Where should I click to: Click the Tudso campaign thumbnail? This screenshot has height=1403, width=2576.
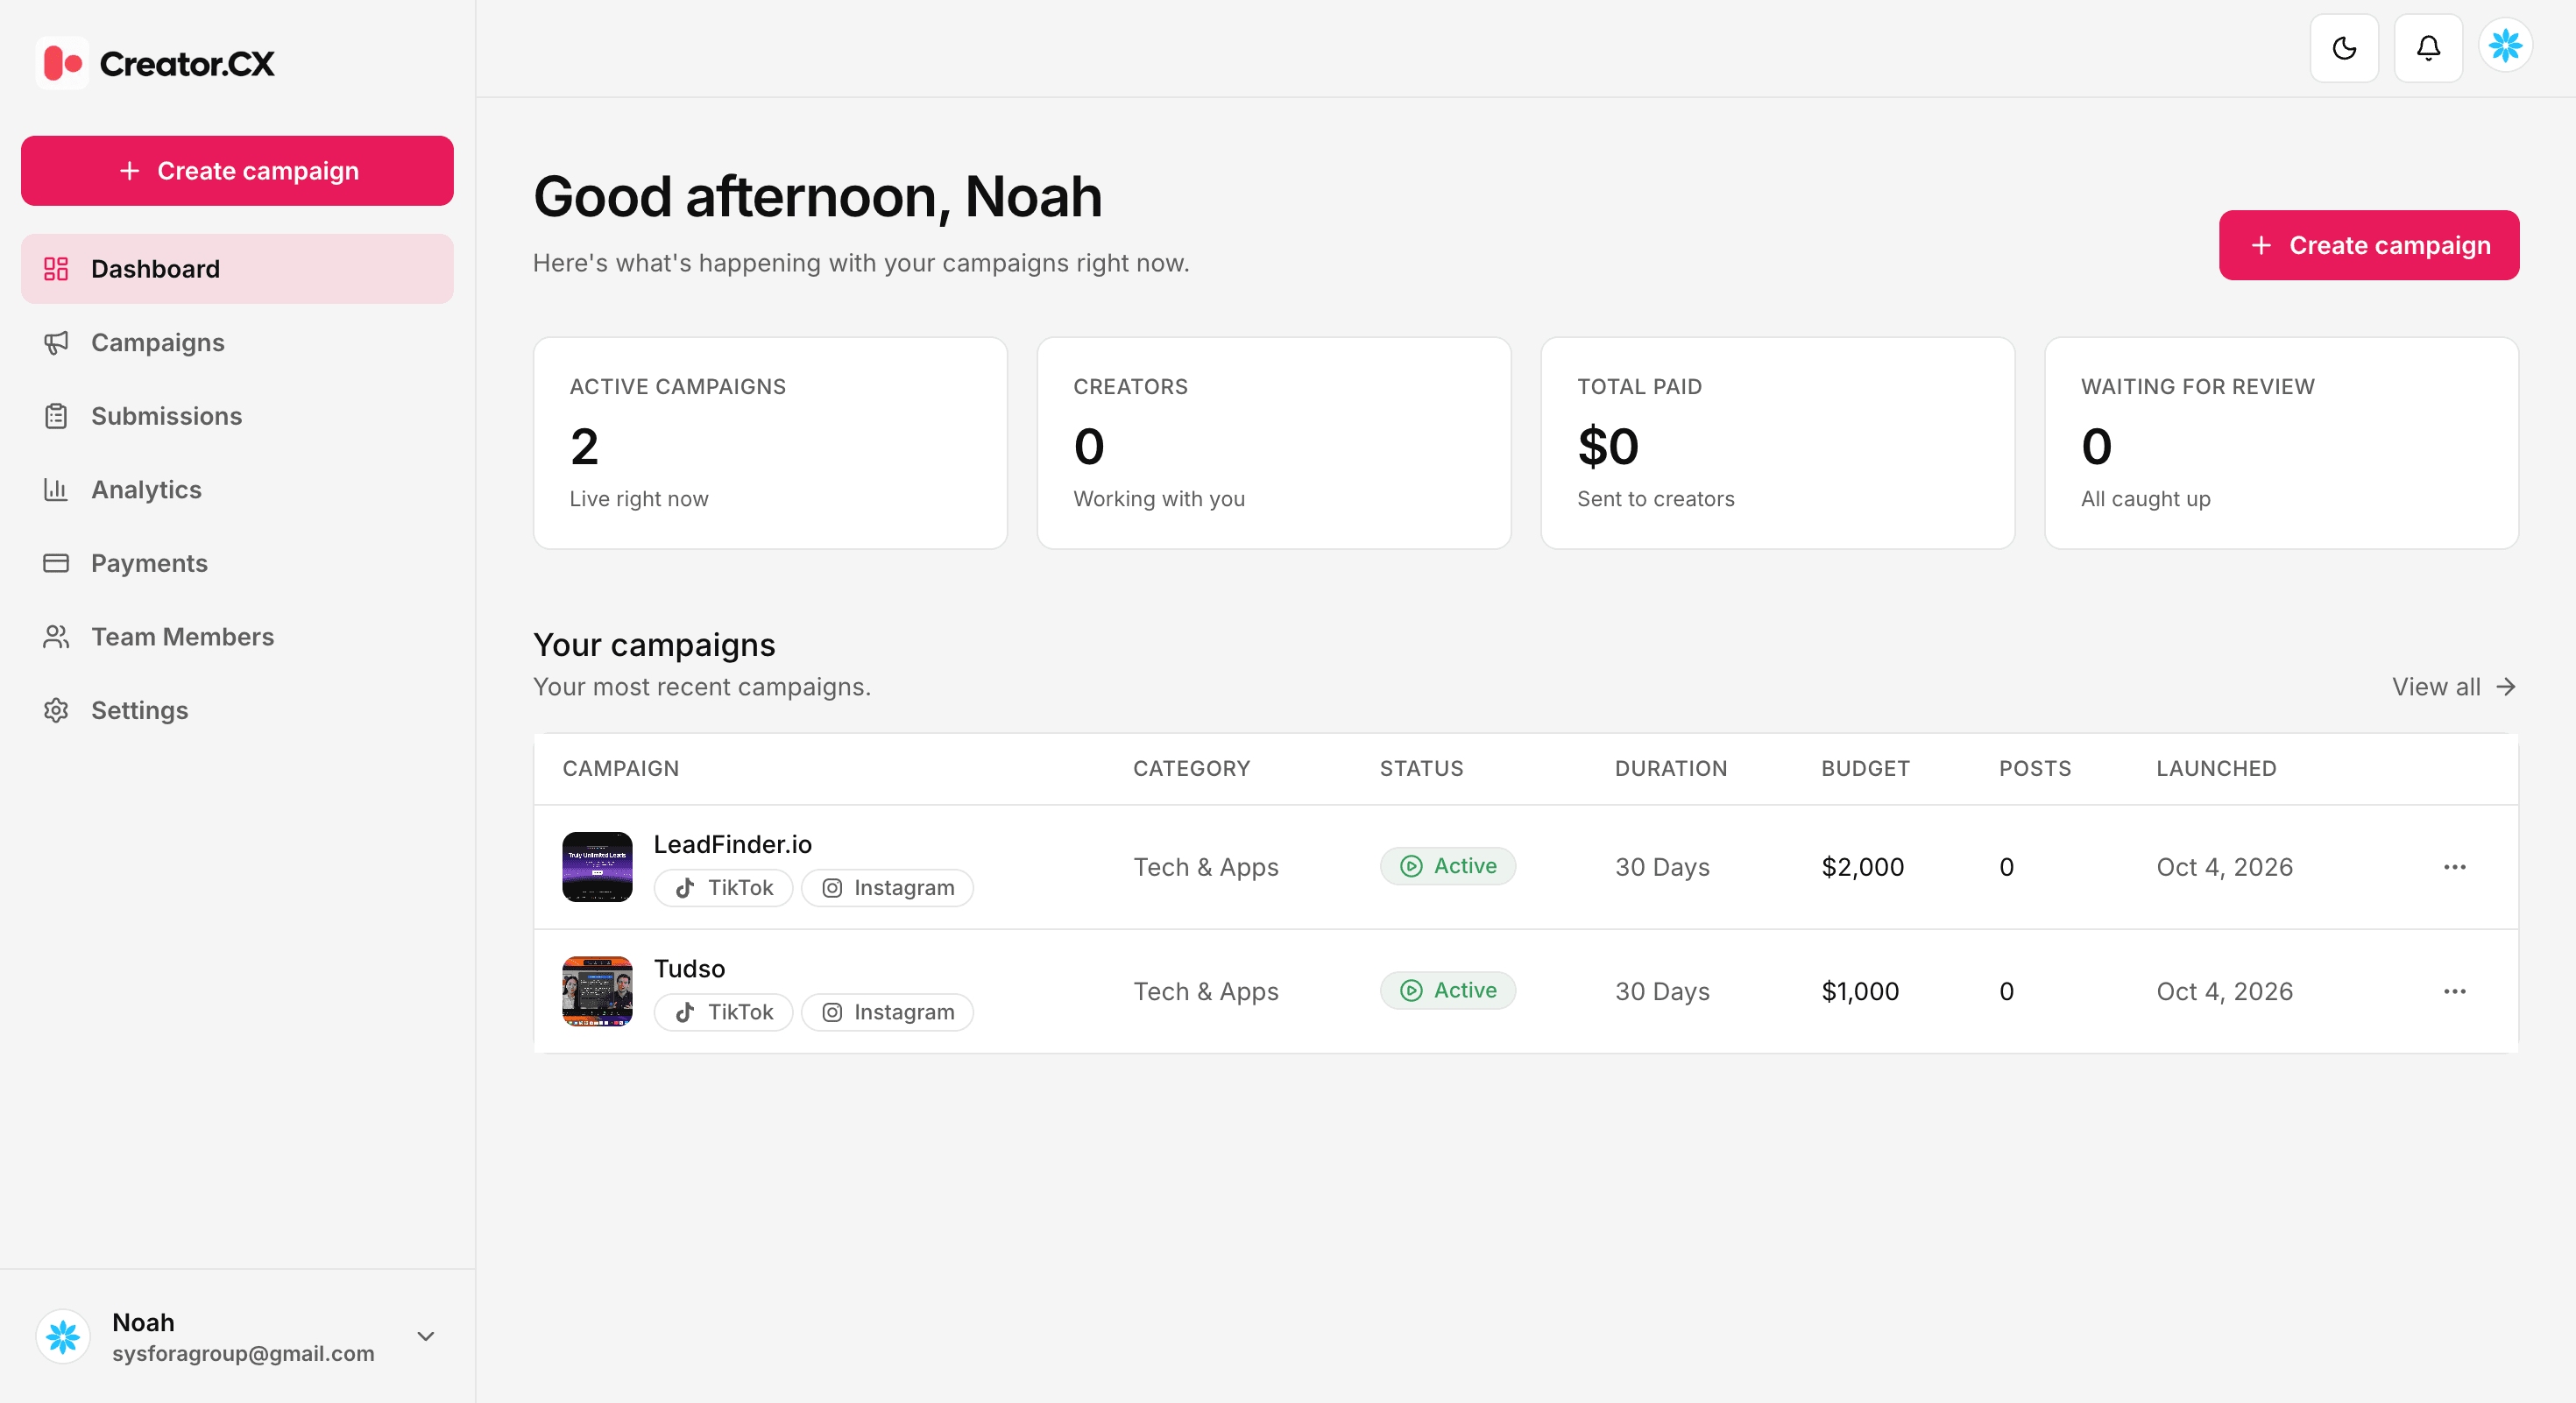pyautogui.click(x=597, y=991)
